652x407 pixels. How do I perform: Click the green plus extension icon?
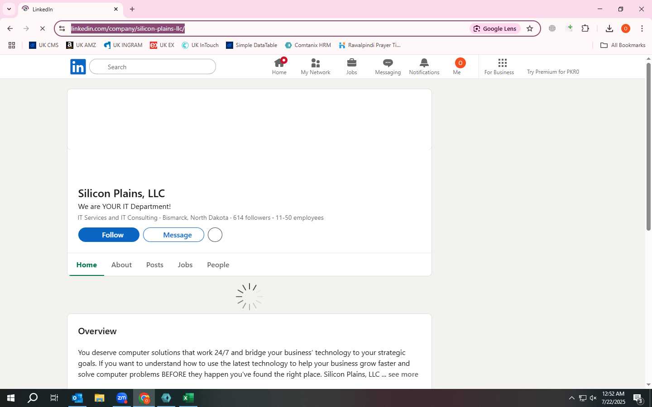click(x=570, y=28)
